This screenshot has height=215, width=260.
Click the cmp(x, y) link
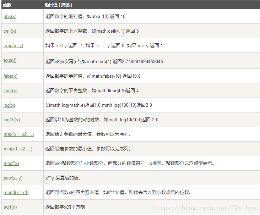[x=13, y=46]
